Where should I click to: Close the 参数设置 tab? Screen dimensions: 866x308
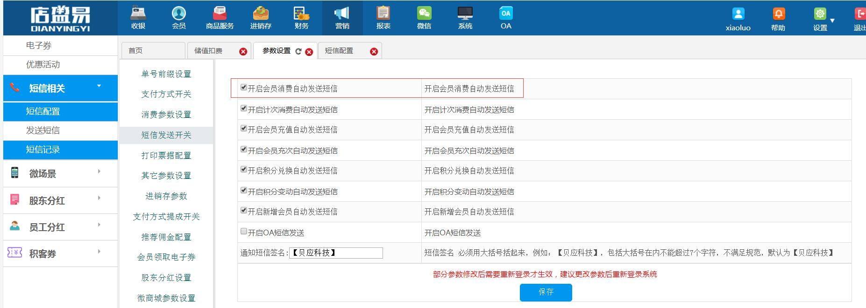pyautogui.click(x=309, y=52)
